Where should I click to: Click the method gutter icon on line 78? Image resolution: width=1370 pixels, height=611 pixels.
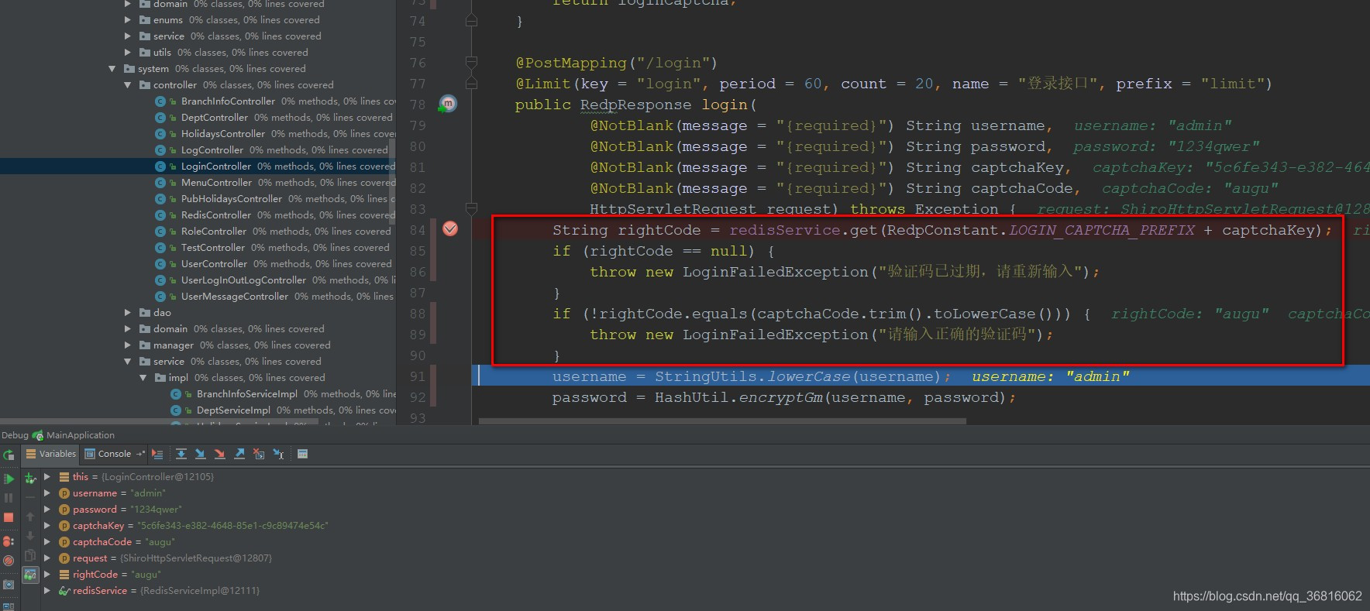click(448, 104)
